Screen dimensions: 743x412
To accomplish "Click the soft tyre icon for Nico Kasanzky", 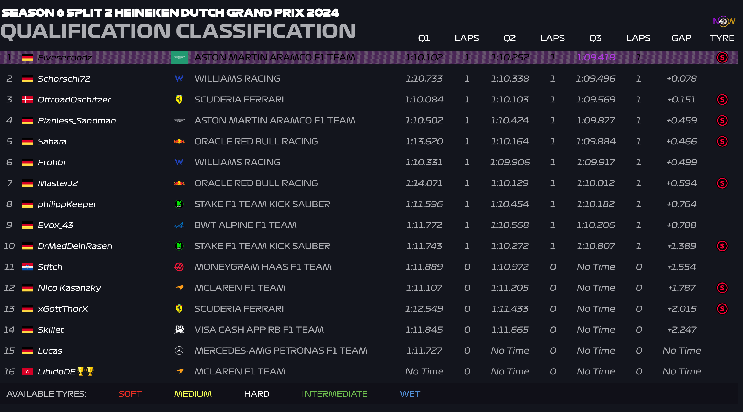I will click(722, 288).
